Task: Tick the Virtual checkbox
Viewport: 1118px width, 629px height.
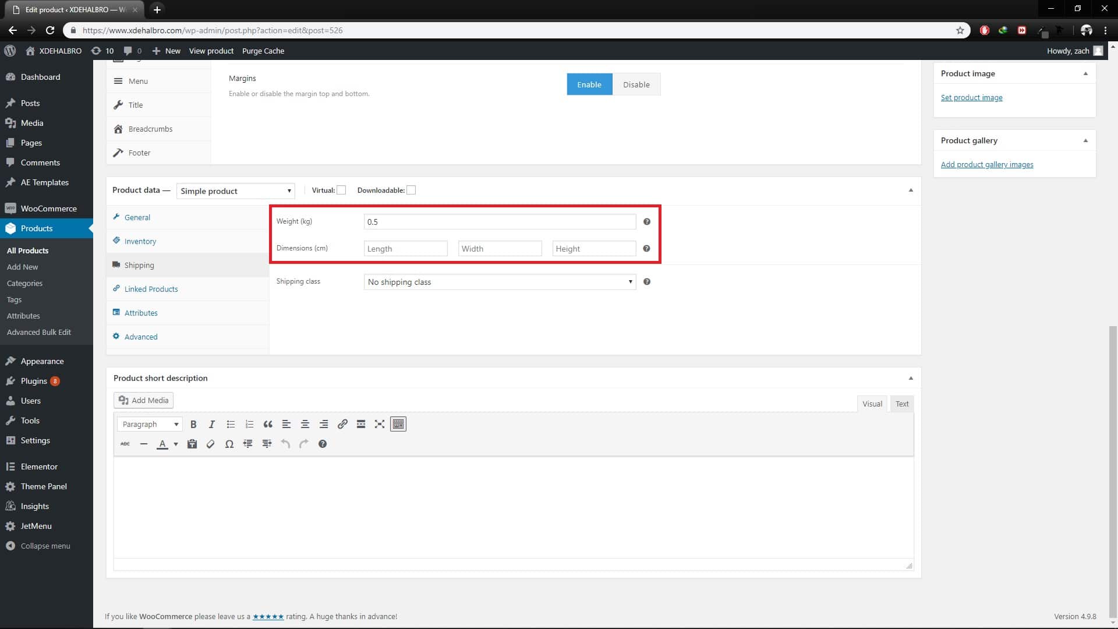Action: coord(341,190)
